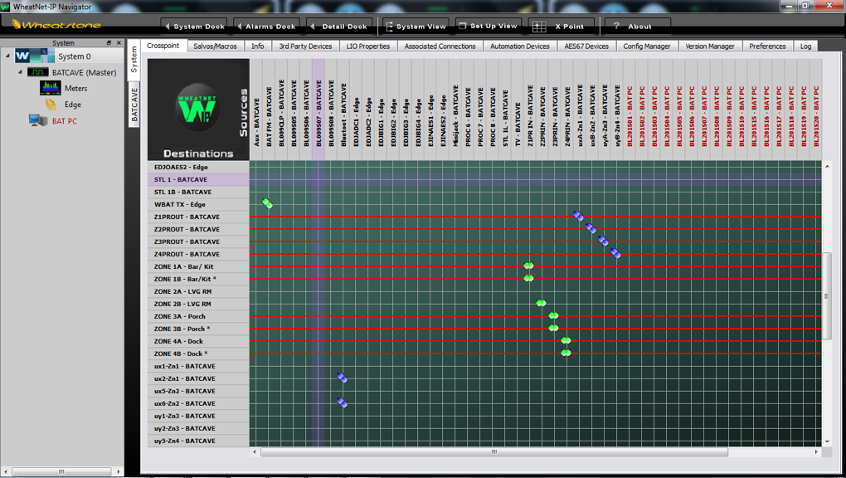Screen dimensions: 846x478
Task: Toggle Z4PROUT crosspoint connection
Action: pos(615,253)
